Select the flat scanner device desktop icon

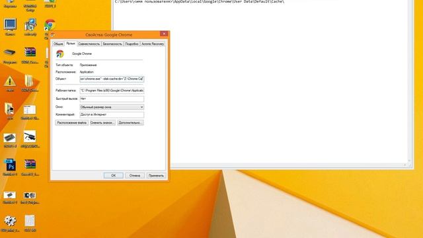tap(10, 53)
